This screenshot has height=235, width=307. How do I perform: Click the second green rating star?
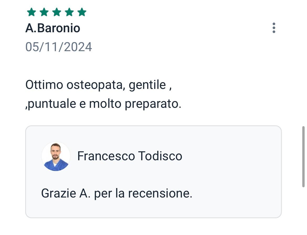[44, 12]
